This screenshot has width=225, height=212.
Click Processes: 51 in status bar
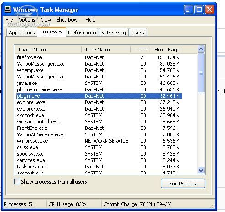(x=19, y=204)
